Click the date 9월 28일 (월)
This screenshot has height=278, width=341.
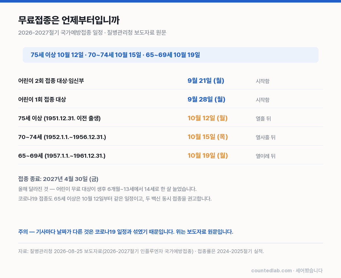[x=207, y=99]
